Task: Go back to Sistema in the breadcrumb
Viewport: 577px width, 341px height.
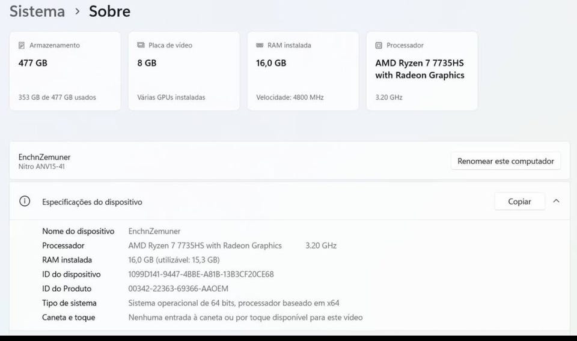Action: pos(37,11)
